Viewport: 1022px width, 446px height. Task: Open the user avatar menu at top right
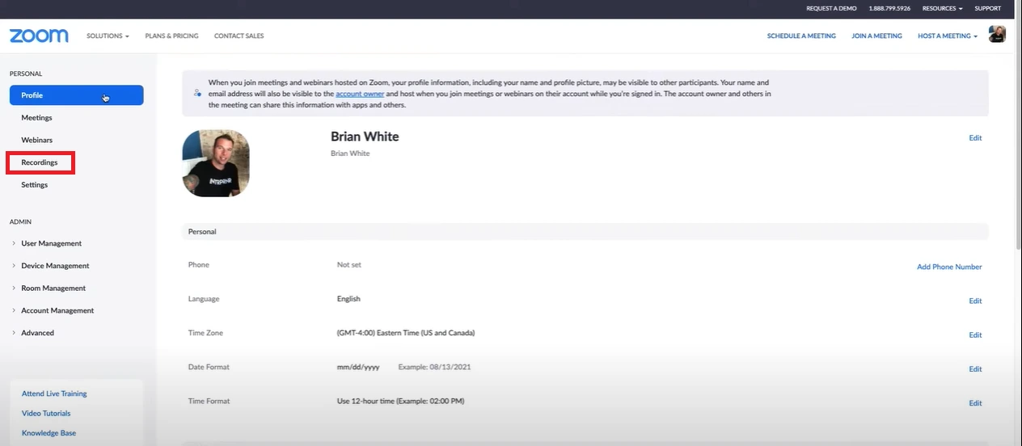[997, 34]
